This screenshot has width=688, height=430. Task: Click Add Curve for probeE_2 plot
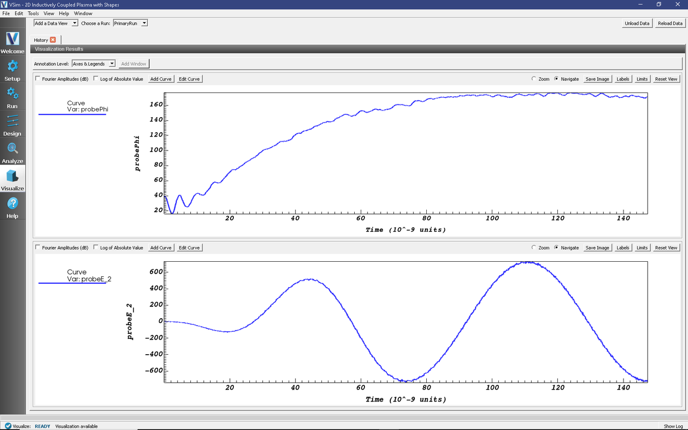(x=161, y=248)
